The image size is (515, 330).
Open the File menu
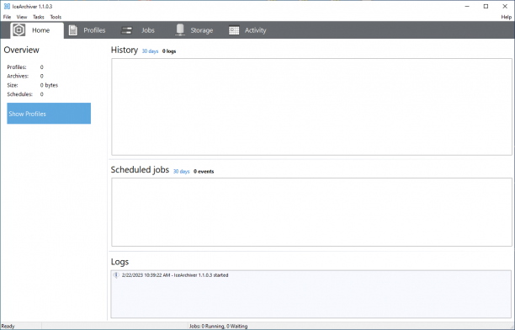click(7, 17)
